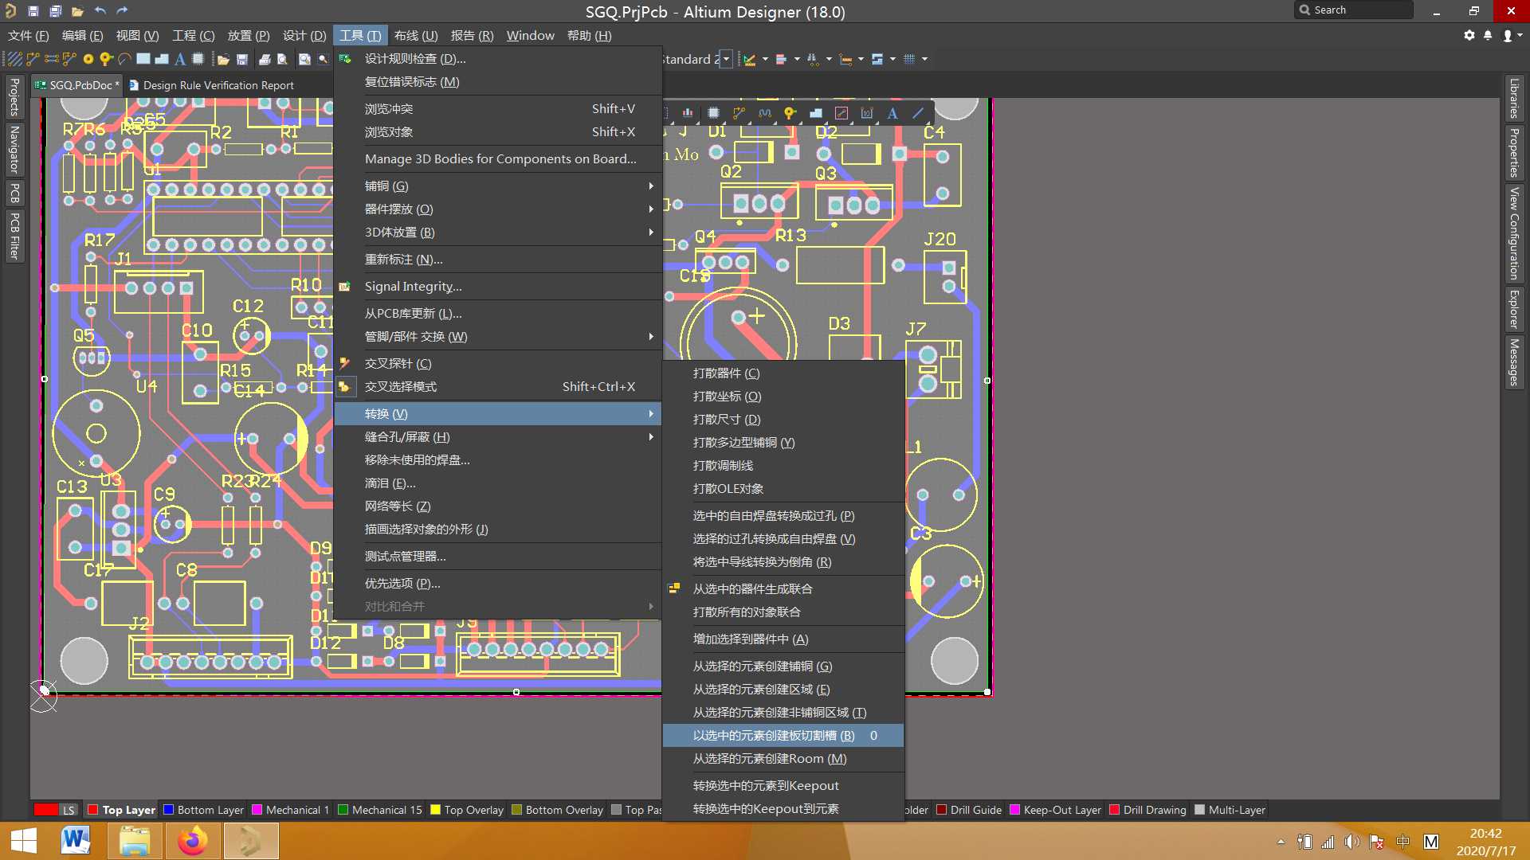This screenshot has width=1530, height=860.
Task: Click the Keep-Out Layer magenta color swatch
Action: tap(1014, 810)
